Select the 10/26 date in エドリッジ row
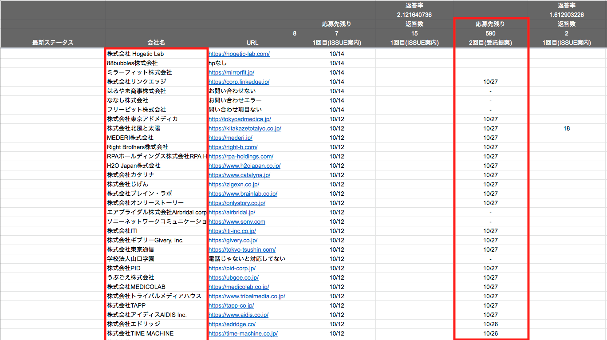Screen dimensions: 607x340 tap(490, 324)
